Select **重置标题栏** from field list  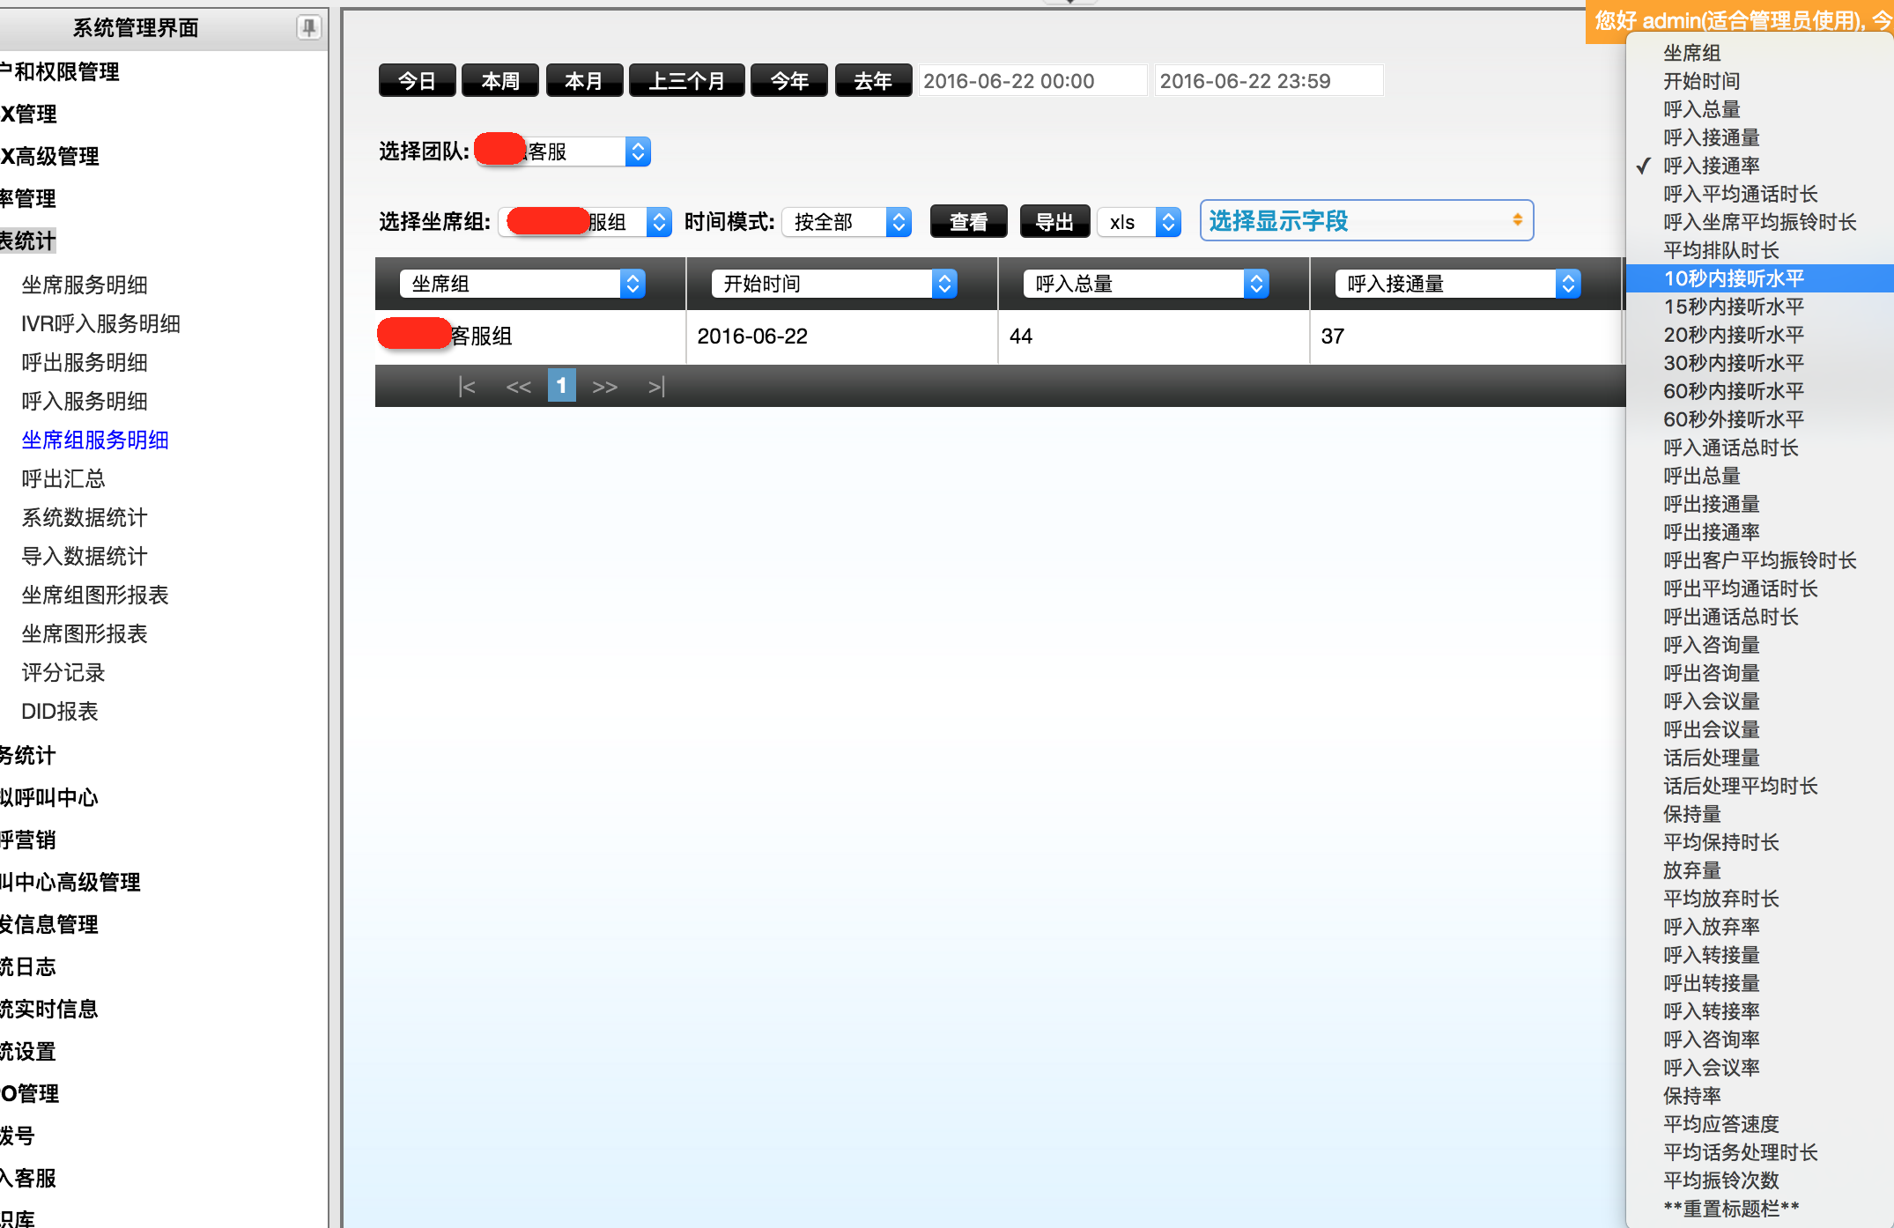click(1730, 1209)
